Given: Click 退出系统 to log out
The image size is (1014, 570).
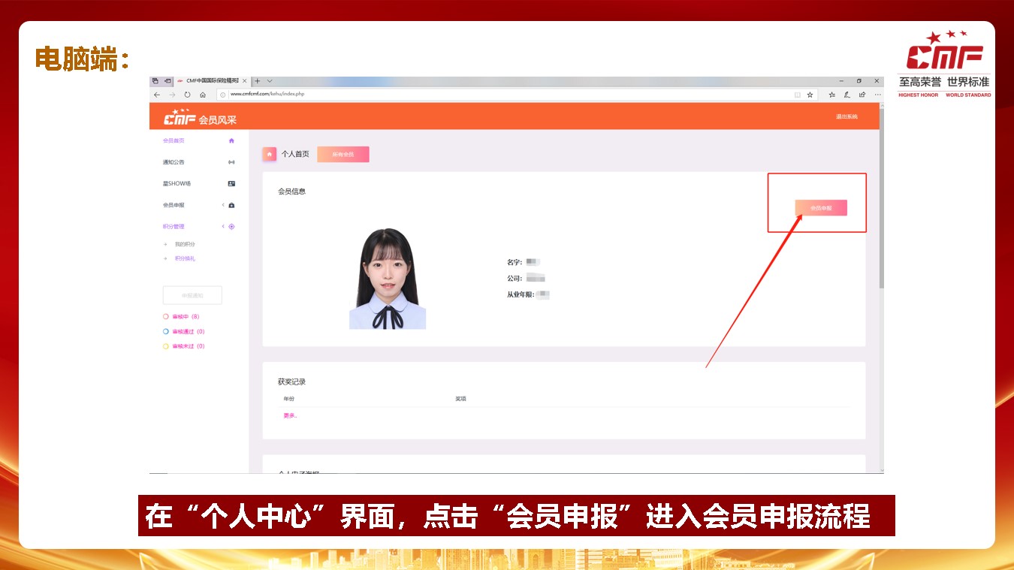Looking at the screenshot, I should coord(847,116).
